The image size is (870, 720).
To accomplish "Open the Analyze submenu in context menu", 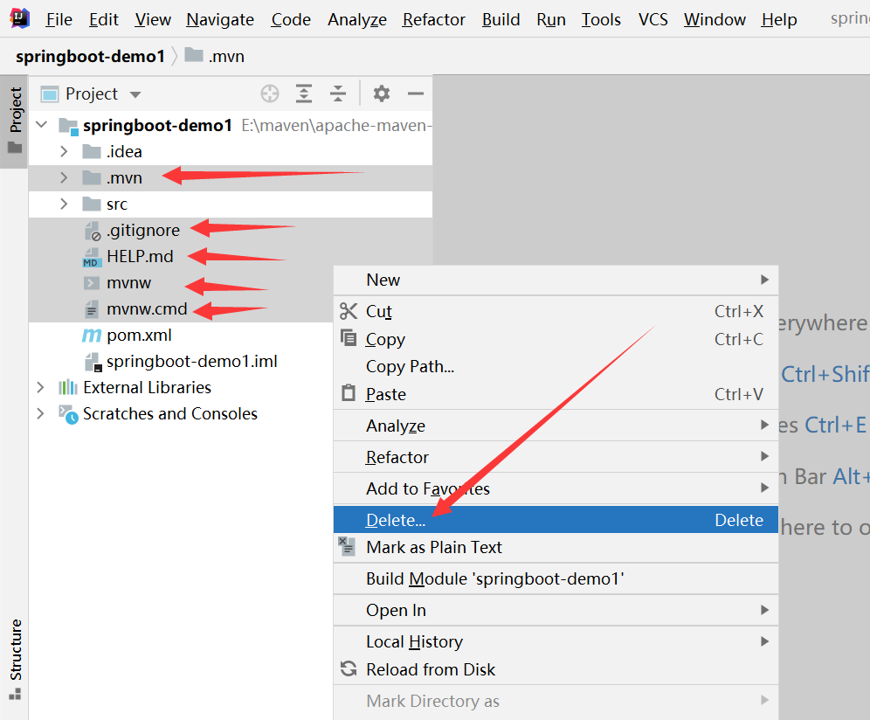I will [x=556, y=426].
